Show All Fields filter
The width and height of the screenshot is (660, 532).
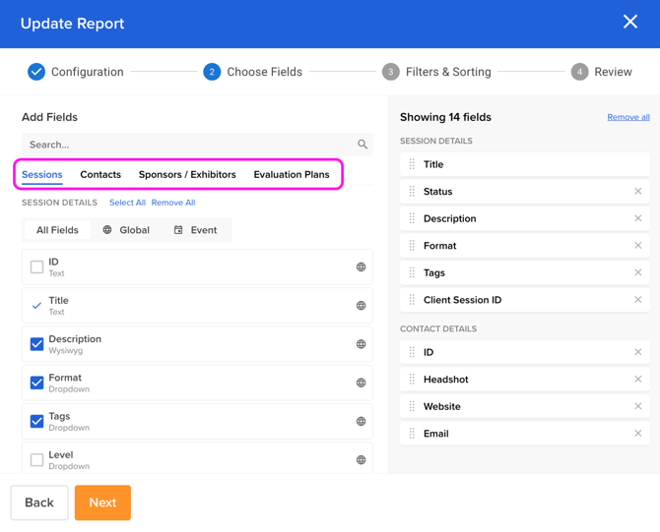coord(57,230)
